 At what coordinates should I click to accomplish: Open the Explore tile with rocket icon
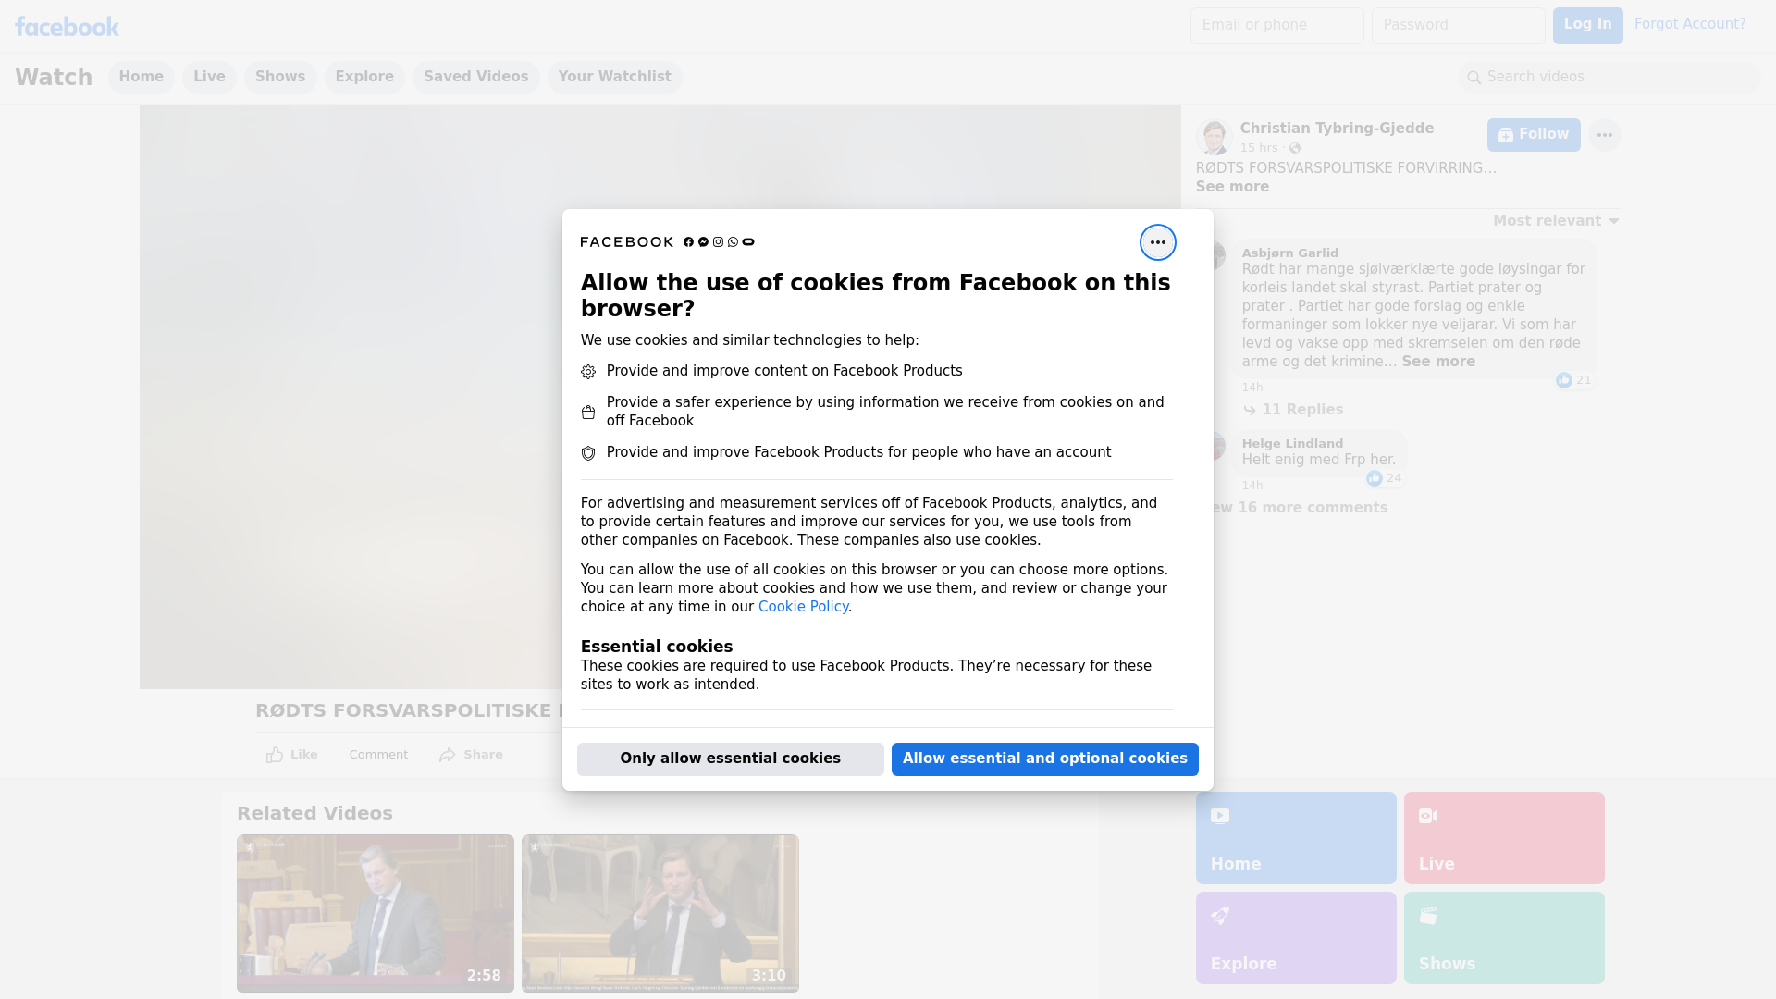[1296, 938]
